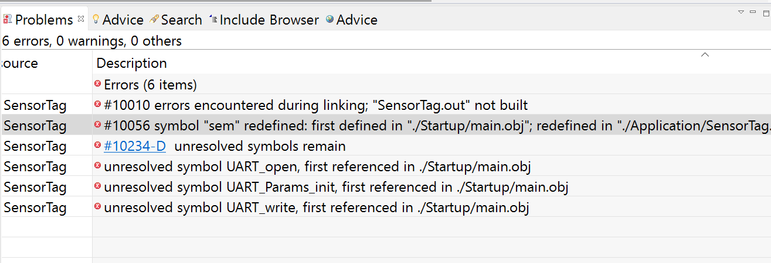771x263 pixels.
Task: Click the Problems tab icon
Action: [8, 19]
